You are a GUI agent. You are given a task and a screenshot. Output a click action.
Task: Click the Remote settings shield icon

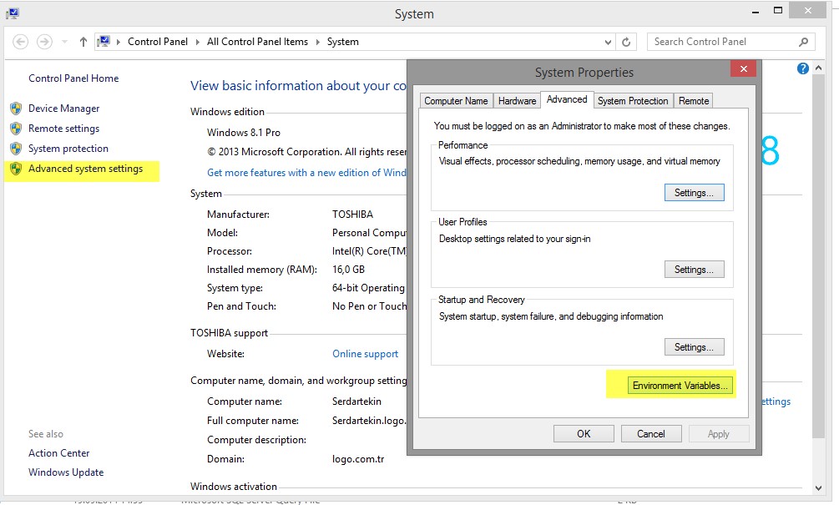(15, 129)
